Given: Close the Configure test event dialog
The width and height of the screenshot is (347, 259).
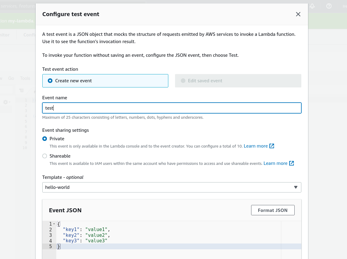Looking at the screenshot, I should (x=298, y=14).
